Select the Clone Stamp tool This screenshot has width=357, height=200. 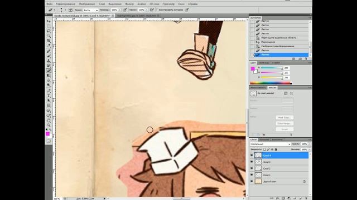point(49,61)
